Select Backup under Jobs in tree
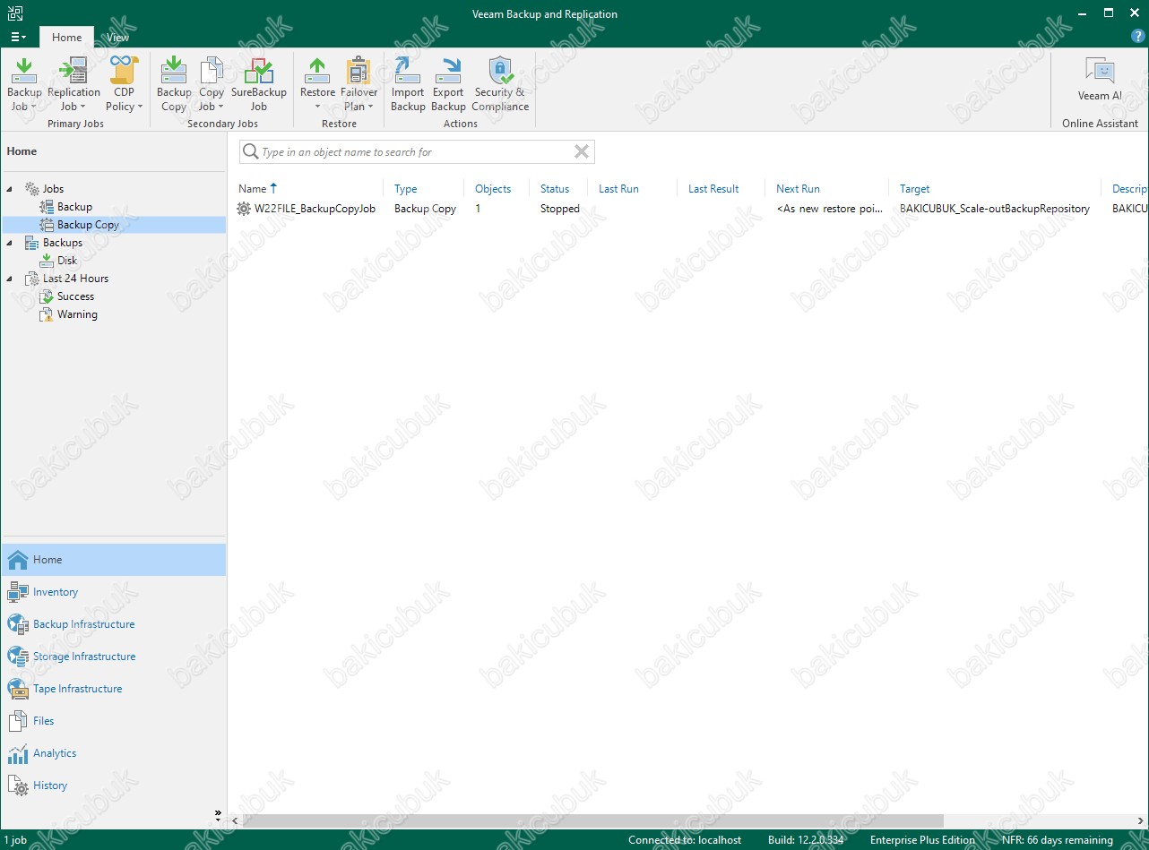1149x850 pixels. [x=74, y=207]
